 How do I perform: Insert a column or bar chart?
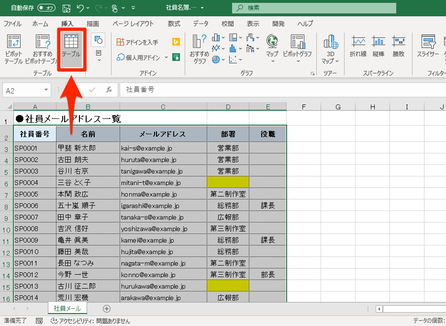(216, 37)
